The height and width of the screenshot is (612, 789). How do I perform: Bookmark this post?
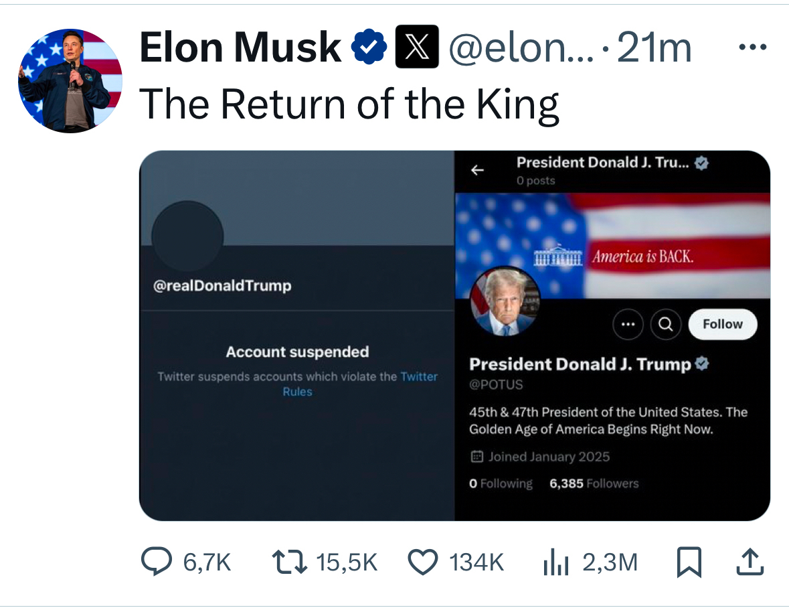[689, 562]
